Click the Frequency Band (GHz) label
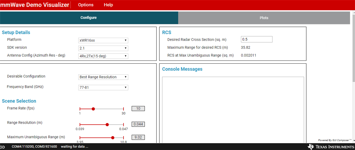 pyautogui.click(x=25, y=87)
